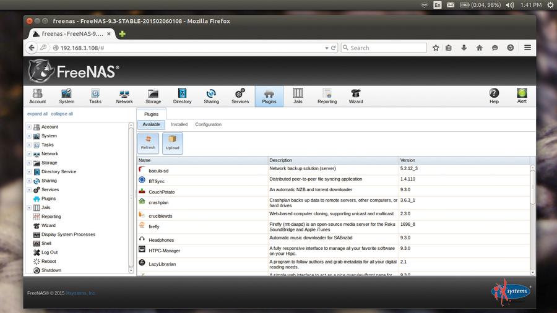Reload the page in Firefox
Image resolution: width=557 pixels, height=313 pixels.
click(x=333, y=48)
